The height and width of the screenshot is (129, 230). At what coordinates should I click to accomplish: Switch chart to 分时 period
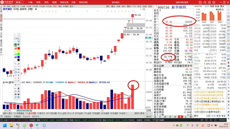9,6
